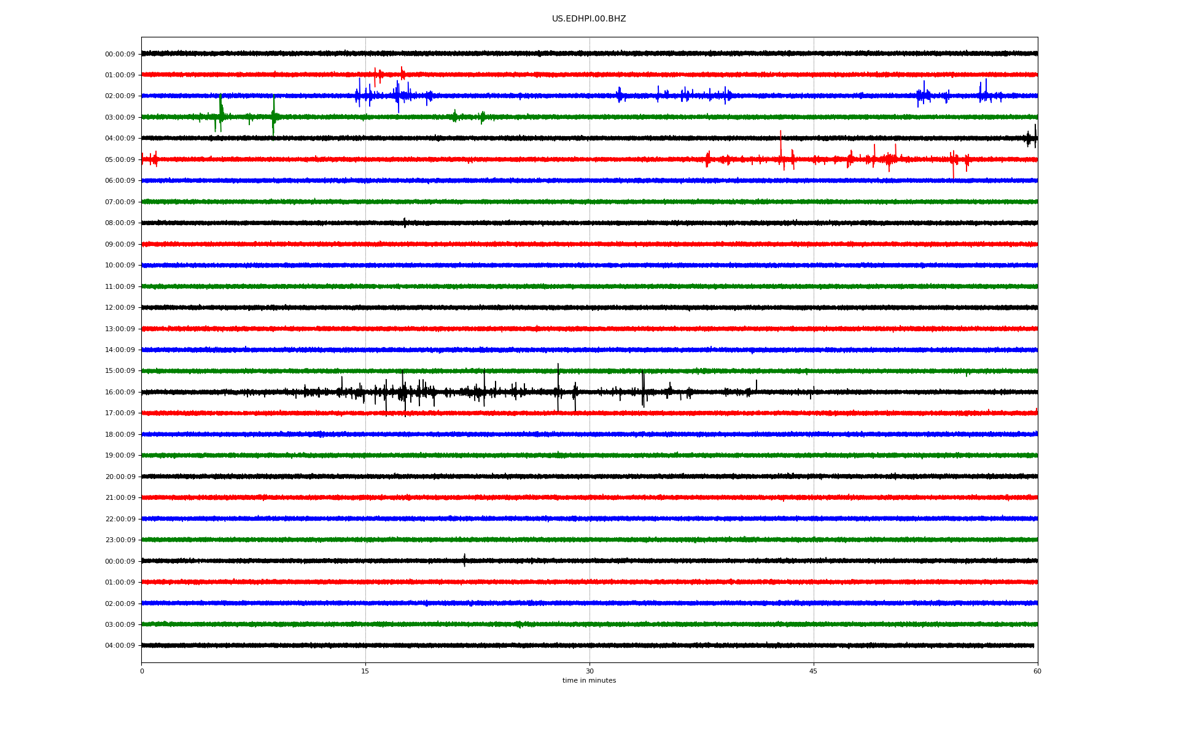Click the 08:00:09 row time label

120,223
